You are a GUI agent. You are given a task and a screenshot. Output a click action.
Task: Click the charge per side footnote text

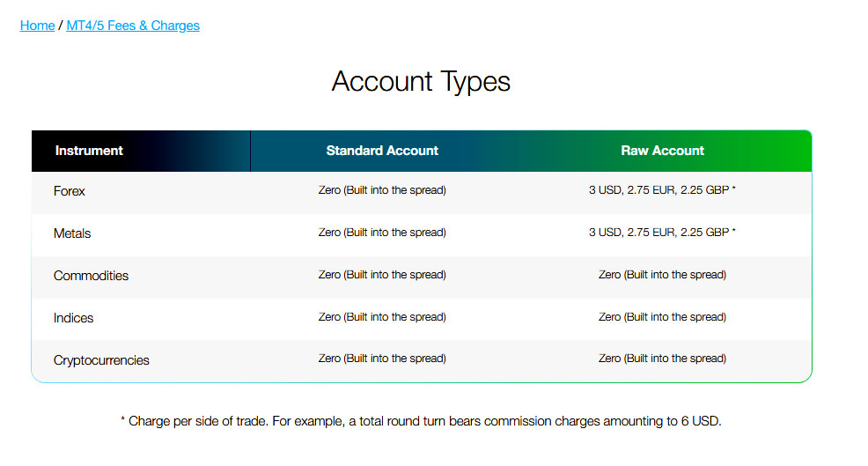pyautogui.click(x=421, y=421)
